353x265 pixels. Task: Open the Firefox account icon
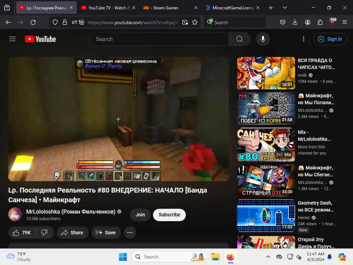point(307,22)
